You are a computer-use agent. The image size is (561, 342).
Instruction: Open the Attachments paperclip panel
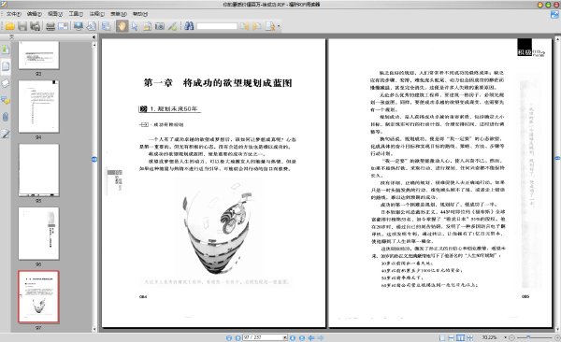point(6,117)
